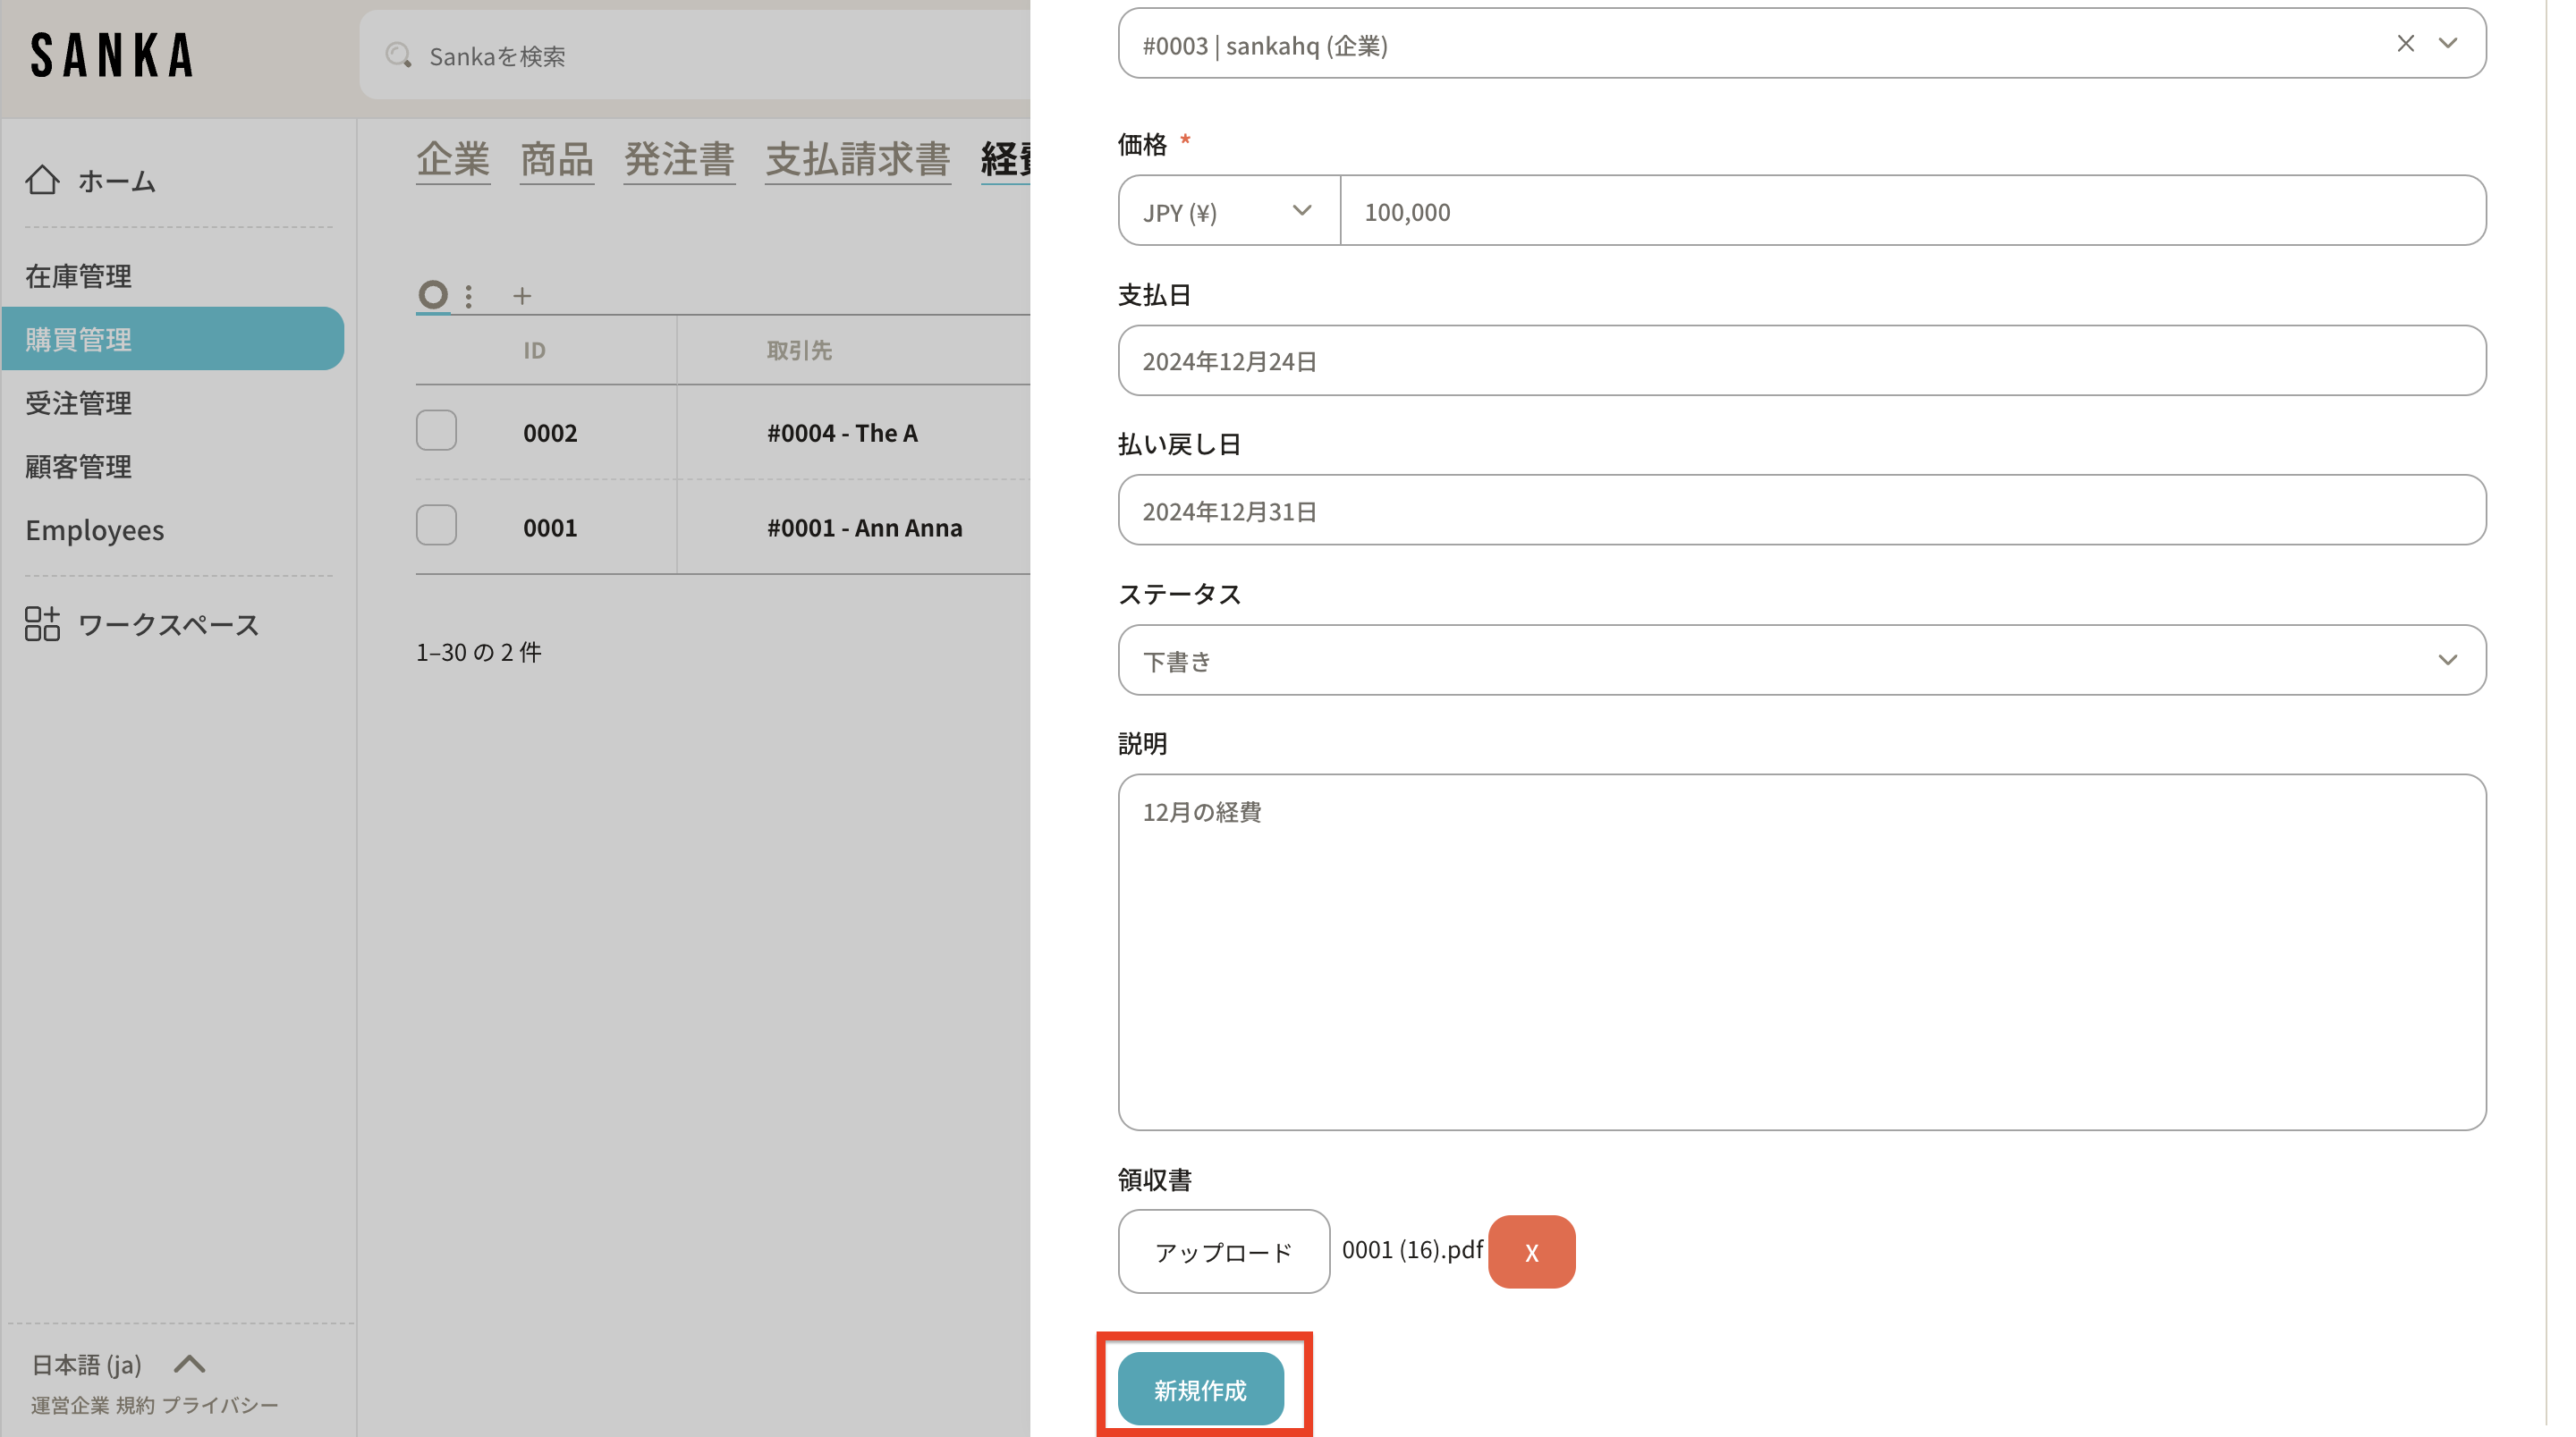2576x1437 pixels.
Task: Click the plus icon to add view
Action: [x=522, y=296]
